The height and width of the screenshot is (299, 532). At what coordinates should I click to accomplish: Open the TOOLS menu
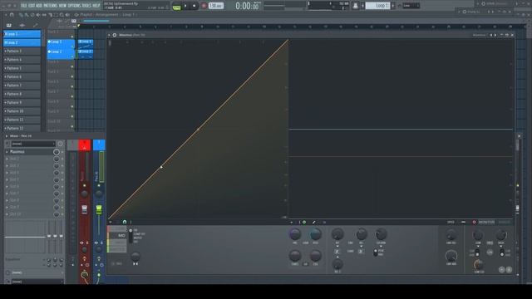tap(86, 6)
